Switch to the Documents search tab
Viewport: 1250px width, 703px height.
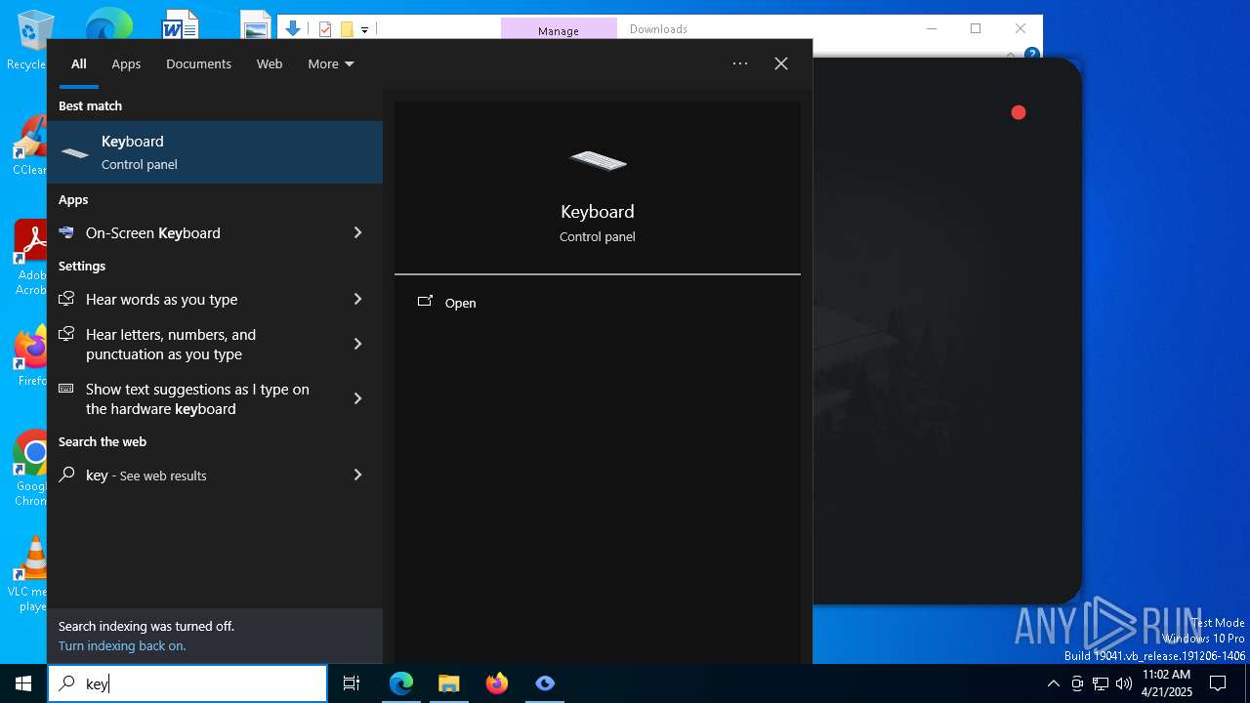point(198,63)
